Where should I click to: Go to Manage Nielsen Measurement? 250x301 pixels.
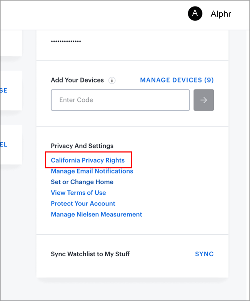(x=97, y=214)
